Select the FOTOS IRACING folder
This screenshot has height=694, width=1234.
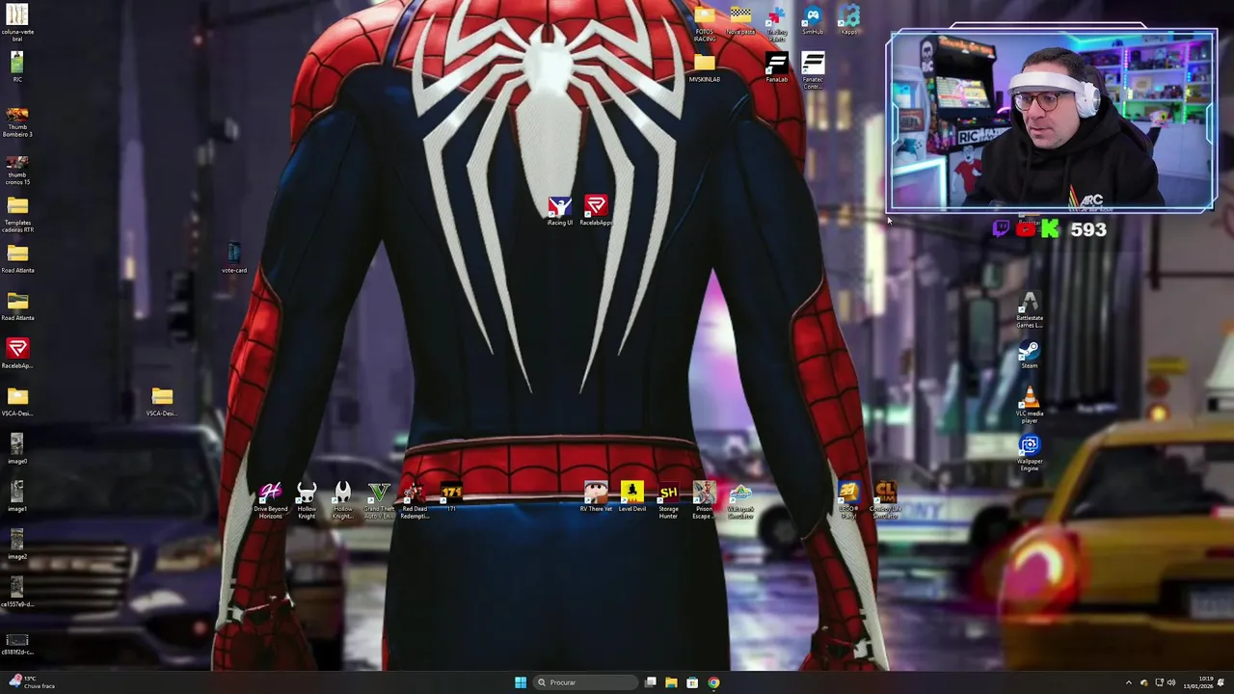[705, 24]
